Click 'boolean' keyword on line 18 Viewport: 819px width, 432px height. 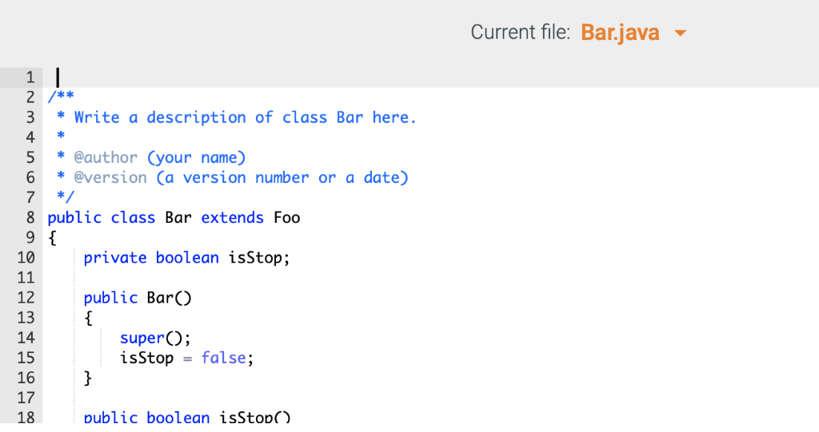click(178, 418)
